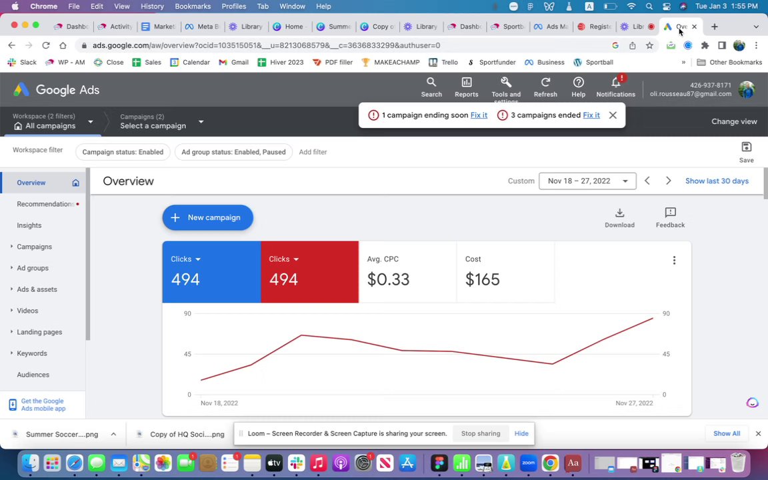
Task: Change the blue Clicks metric dropdown
Action: (185, 259)
